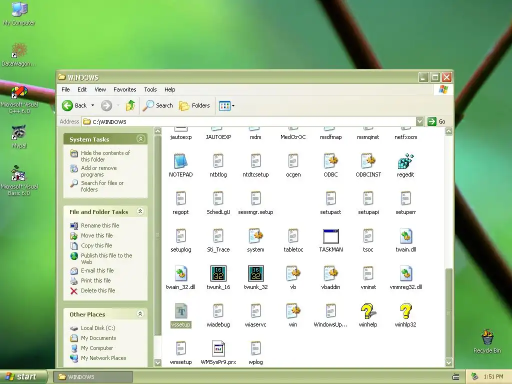Select the vssetup font file icon

click(180, 311)
